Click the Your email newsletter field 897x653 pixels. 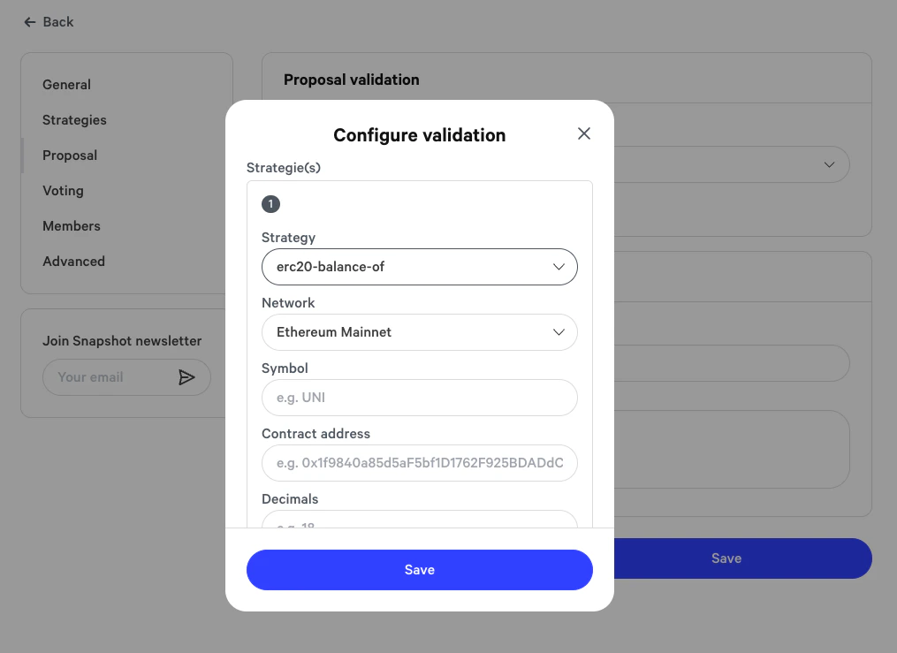tap(106, 376)
